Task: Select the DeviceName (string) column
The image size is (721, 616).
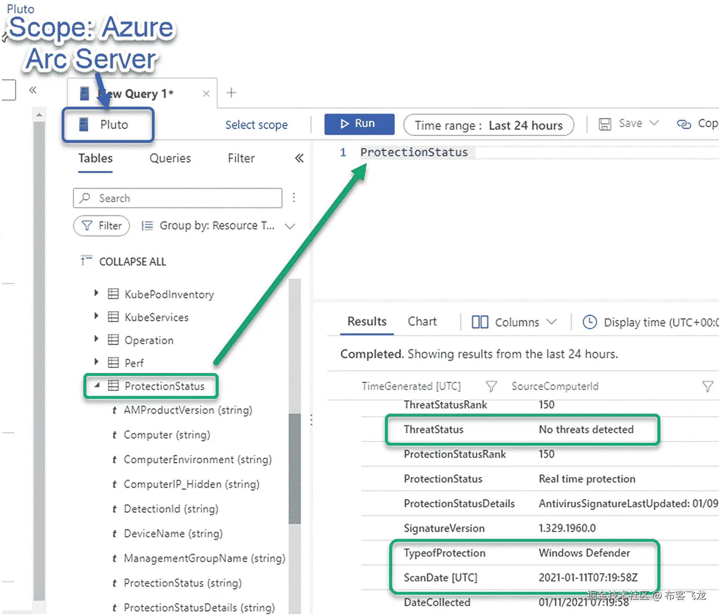Action: [173, 534]
